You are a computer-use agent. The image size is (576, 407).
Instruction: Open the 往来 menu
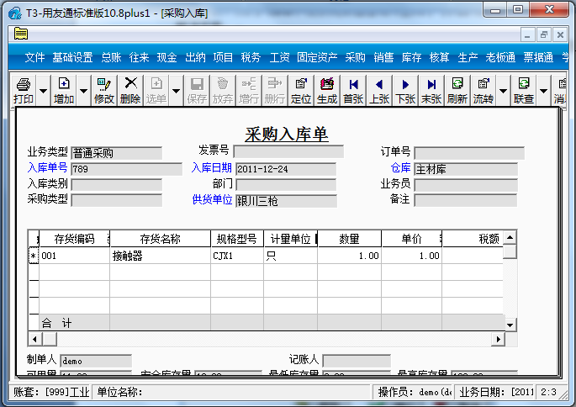[x=140, y=57]
